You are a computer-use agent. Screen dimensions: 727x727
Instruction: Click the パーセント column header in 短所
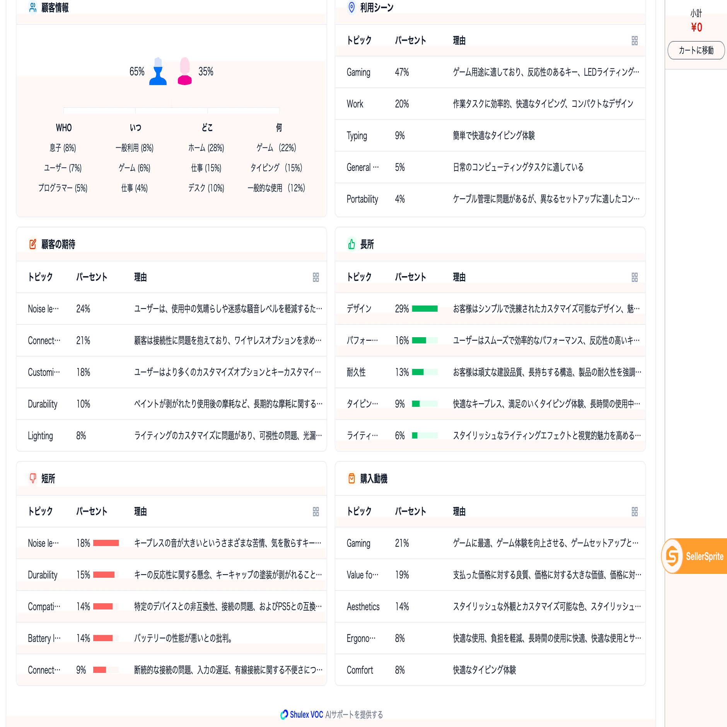point(92,511)
